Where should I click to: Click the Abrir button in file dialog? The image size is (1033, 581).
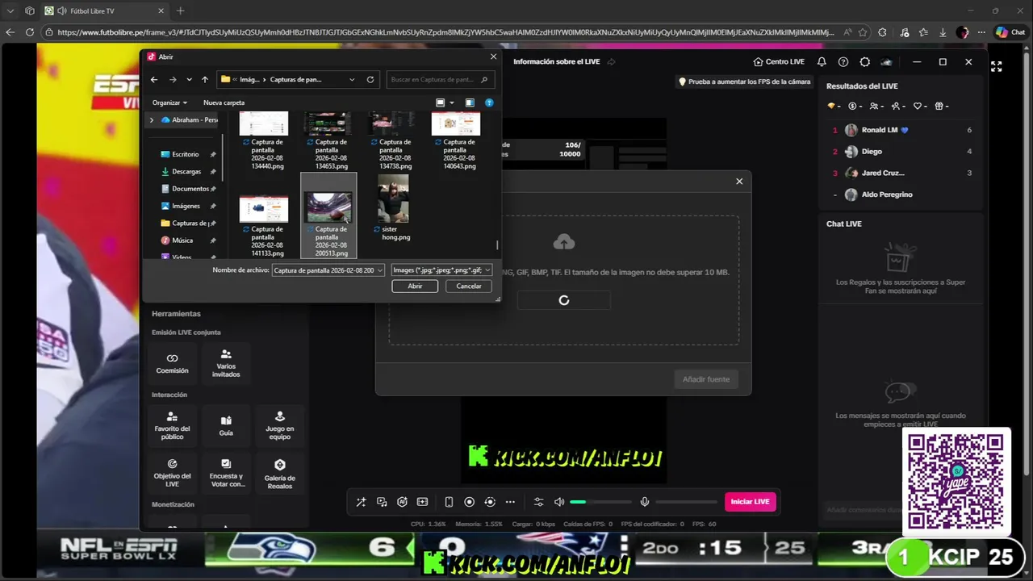click(x=415, y=286)
